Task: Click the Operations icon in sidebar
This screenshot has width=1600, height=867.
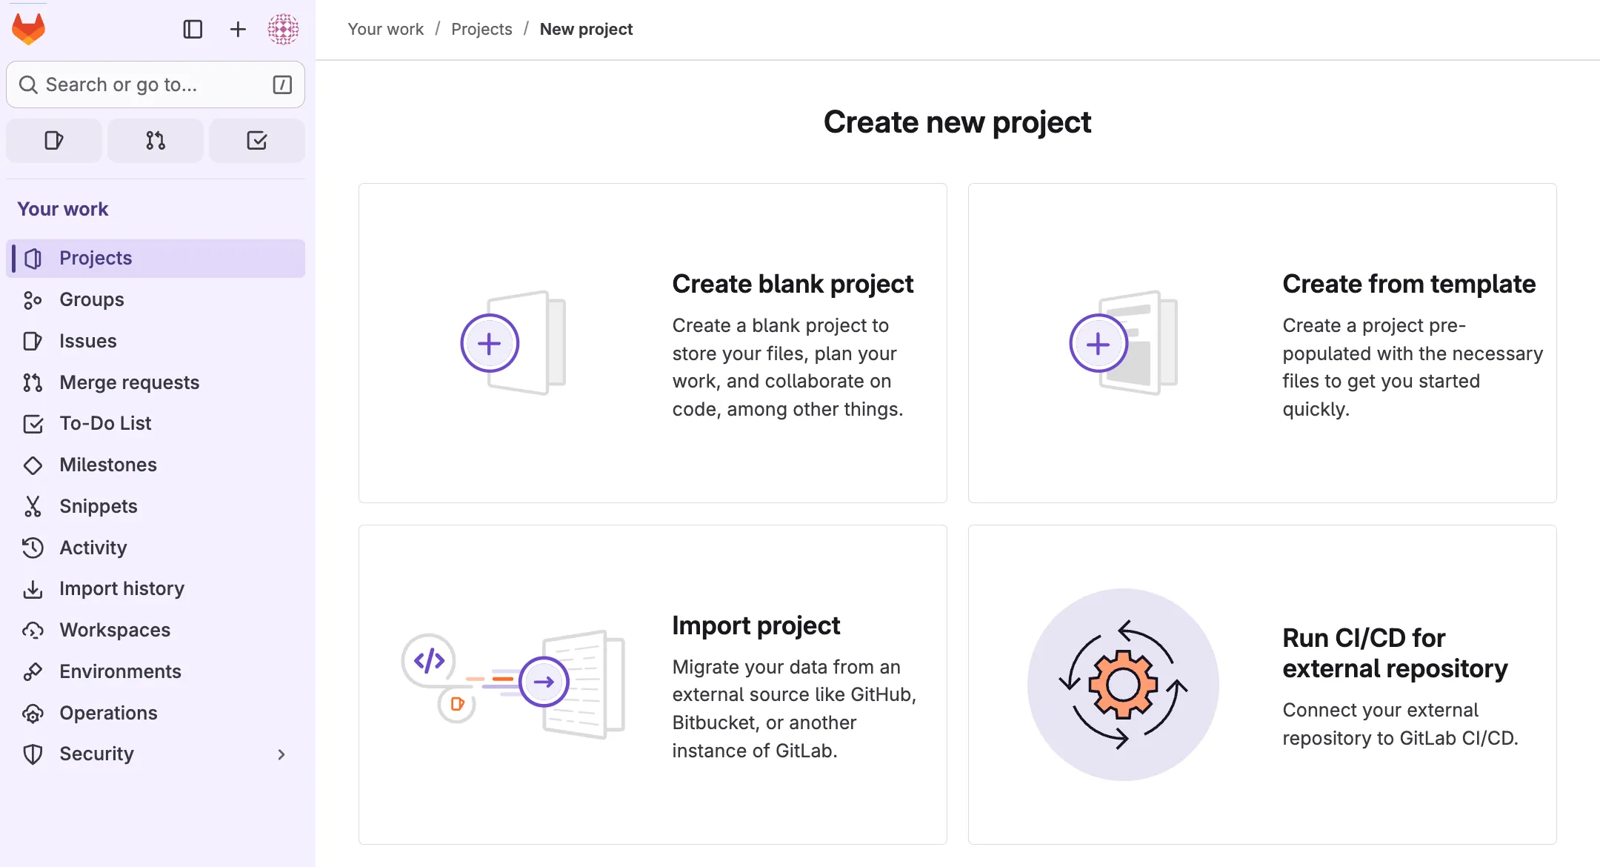Action: 33,713
